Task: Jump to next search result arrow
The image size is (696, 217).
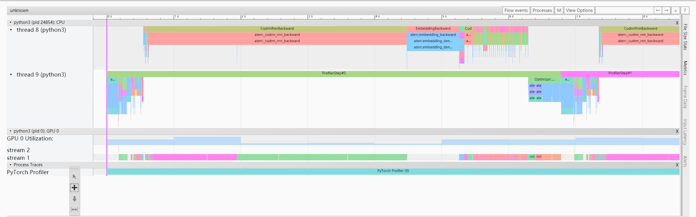Action: 666,10
